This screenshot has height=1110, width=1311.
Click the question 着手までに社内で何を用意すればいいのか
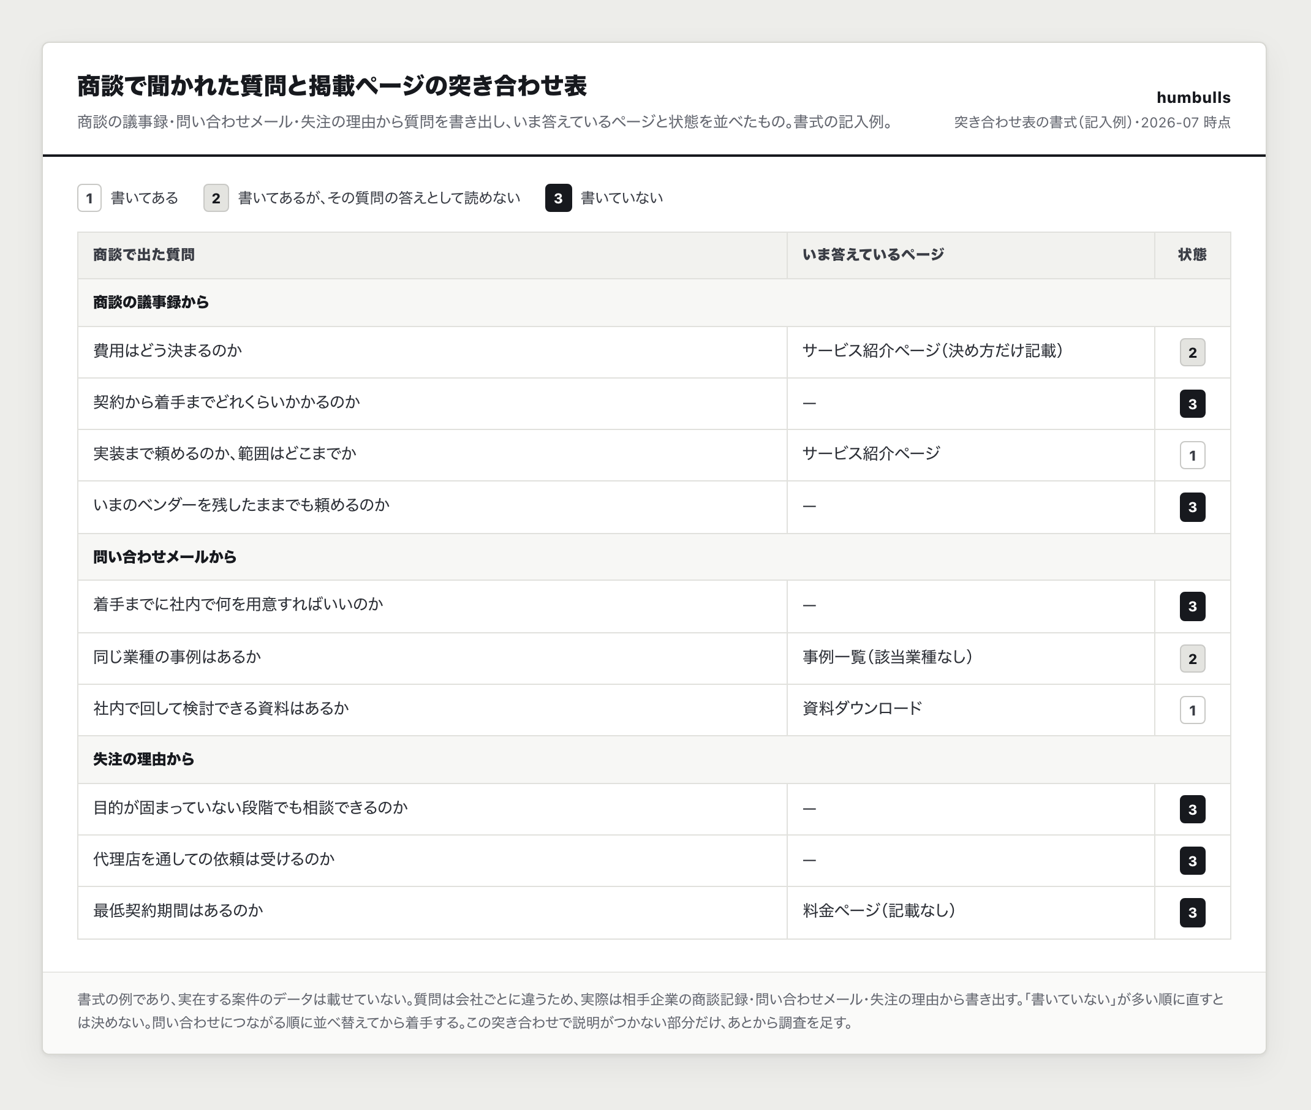pos(238,605)
